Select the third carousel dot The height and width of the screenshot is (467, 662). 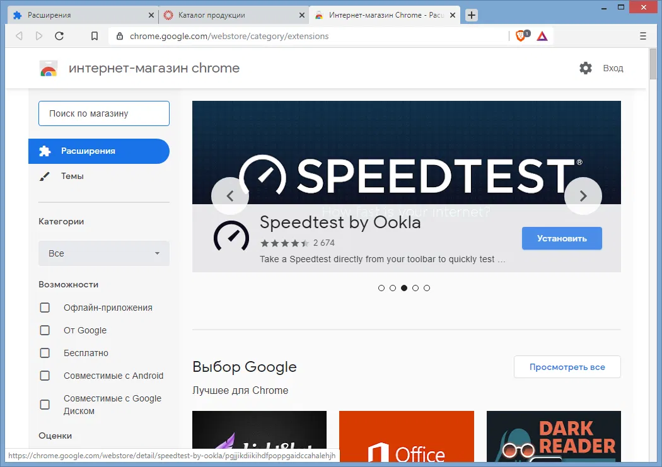coord(404,288)
